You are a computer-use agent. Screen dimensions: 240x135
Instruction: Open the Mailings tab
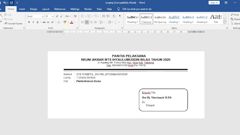75,9
